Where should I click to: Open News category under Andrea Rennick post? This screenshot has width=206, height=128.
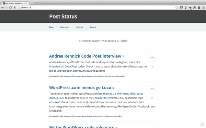click(x=84, y=76)
